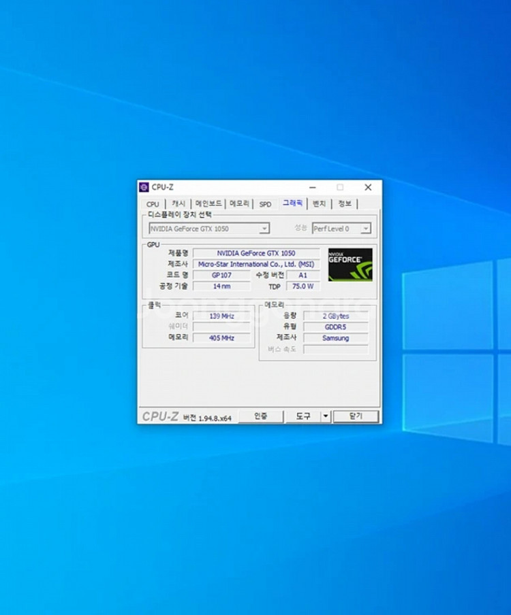Click the 닫기 button
The height and width of the screenshot is (615, 511).
(x=356, y=416)
